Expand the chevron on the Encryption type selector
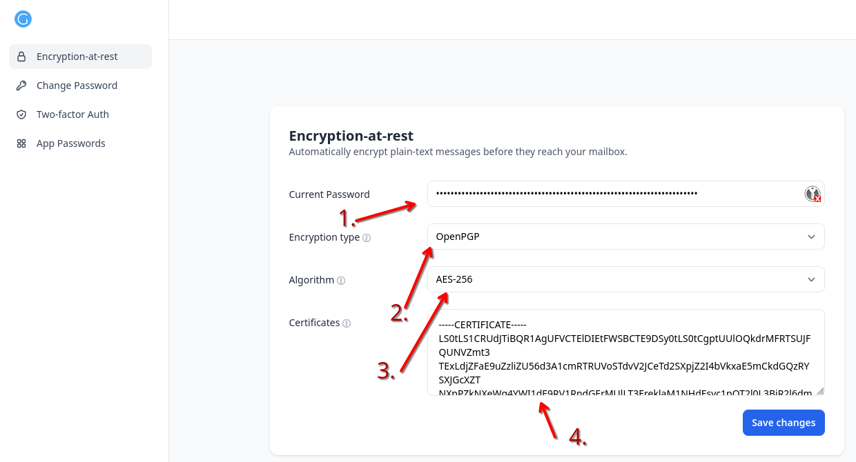Image resolution: width=856 pixels, height=462 pixels. (811, 237)
